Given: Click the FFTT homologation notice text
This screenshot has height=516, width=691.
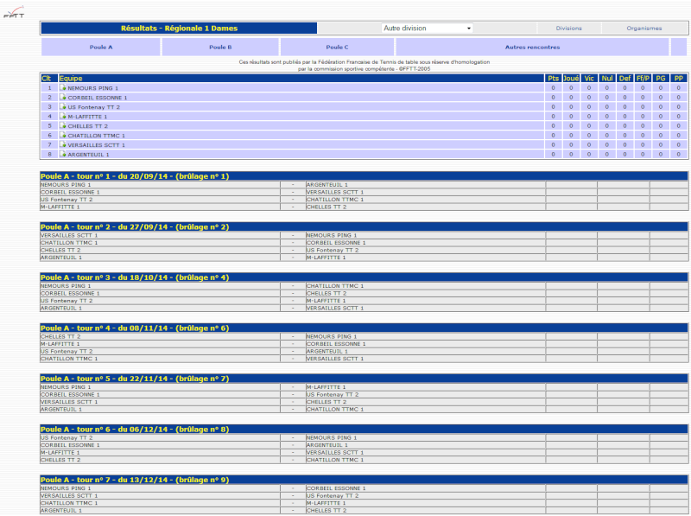Looking at the screenshot, I should [364, 66].
